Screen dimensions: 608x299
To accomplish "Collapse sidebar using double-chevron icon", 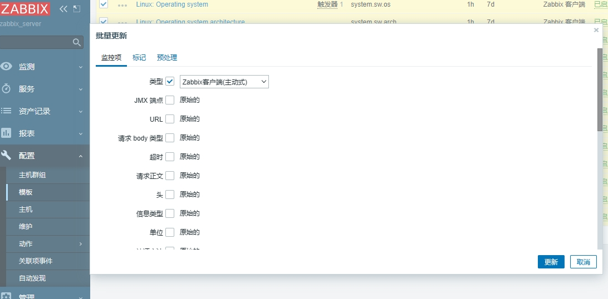I will click(x=63, y=9).
